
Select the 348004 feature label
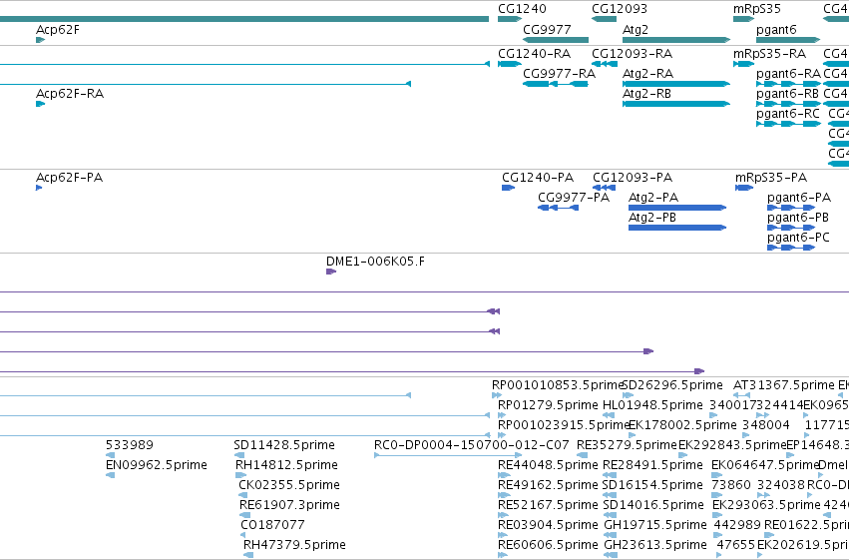click(x=765, y=425)
